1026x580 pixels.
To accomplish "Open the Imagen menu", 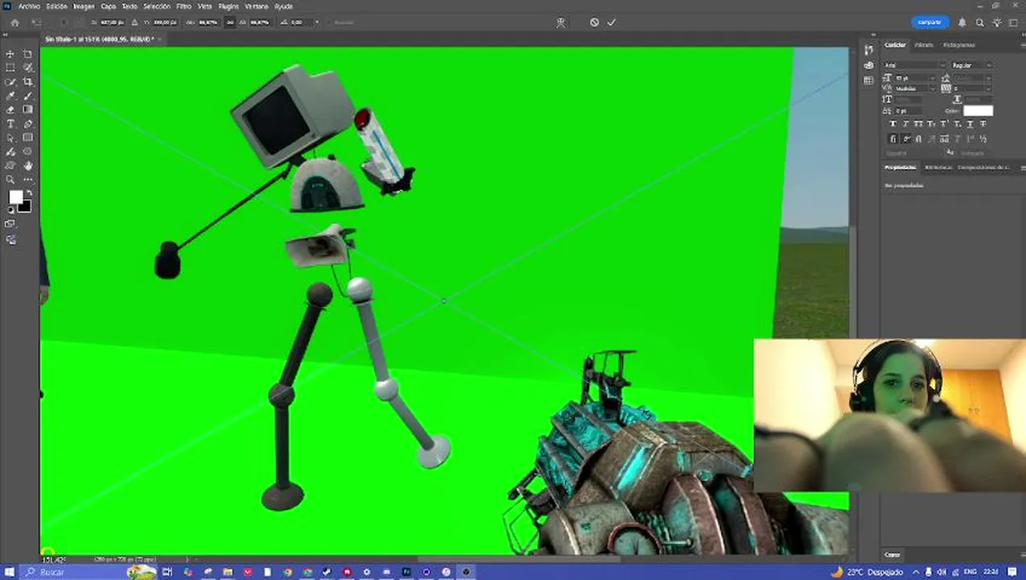I will point(84,6).
